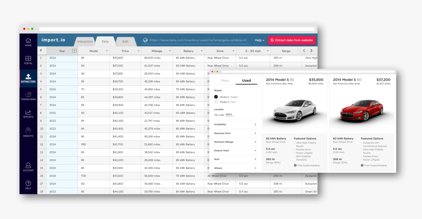Image resolution: width=422 pixels, height=219 pixels.
Task: Show next columns with right arrow
Action: click(312, 51)
